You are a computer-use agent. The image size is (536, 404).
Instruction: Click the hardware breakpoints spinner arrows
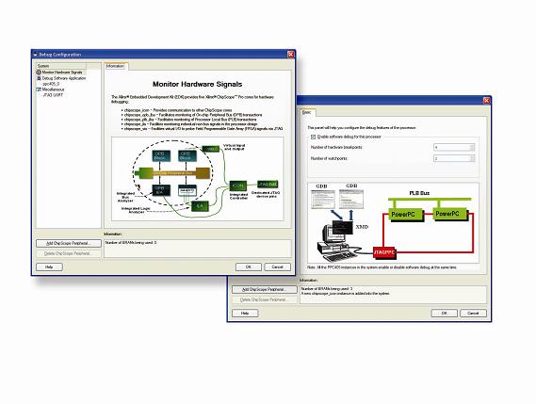tap(472, 147)
